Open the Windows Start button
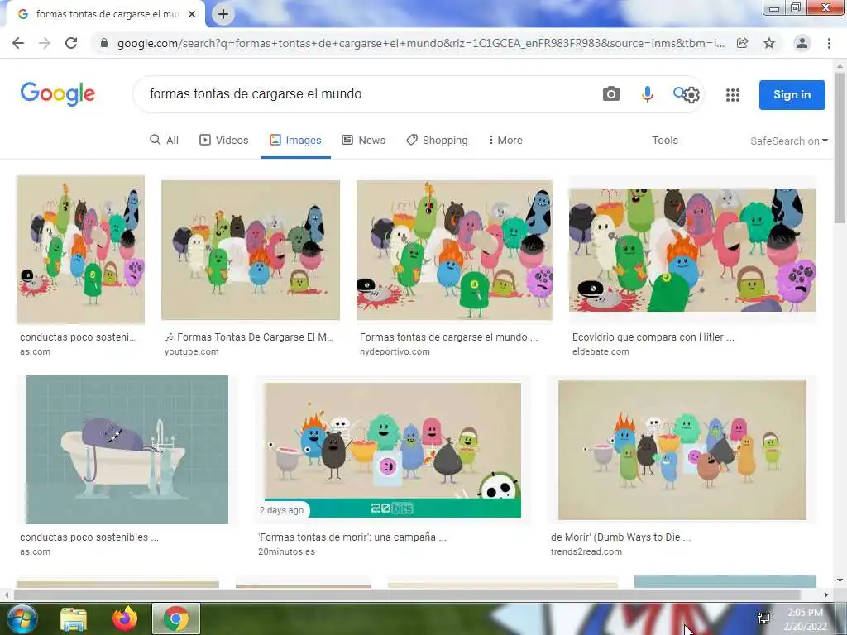The image size is (847, 635). (x=22, y=618)
